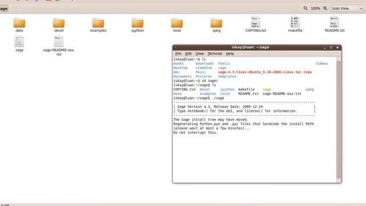Screen dimensions: 366x206
Task: Close the iskay@luan terminal window
Action: coord(337,47)
